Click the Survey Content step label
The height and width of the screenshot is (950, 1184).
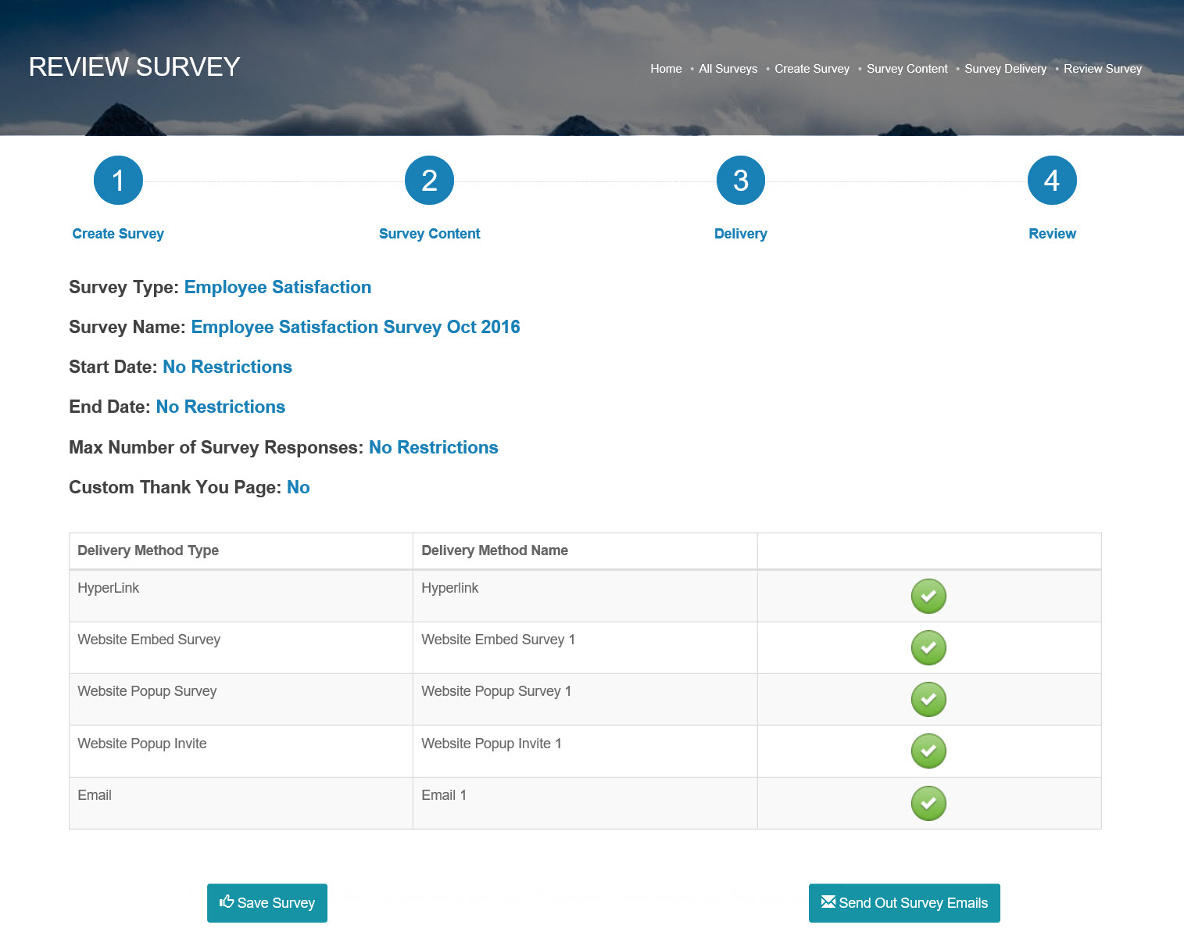(429, 234)
